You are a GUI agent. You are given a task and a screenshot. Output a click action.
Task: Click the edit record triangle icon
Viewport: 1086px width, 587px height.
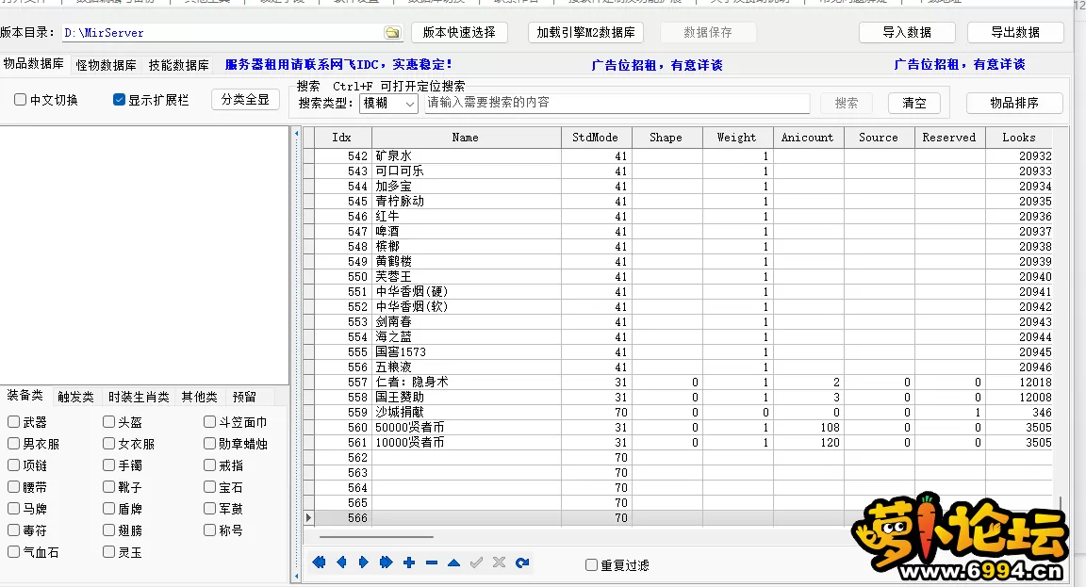(x=453, y=563)
